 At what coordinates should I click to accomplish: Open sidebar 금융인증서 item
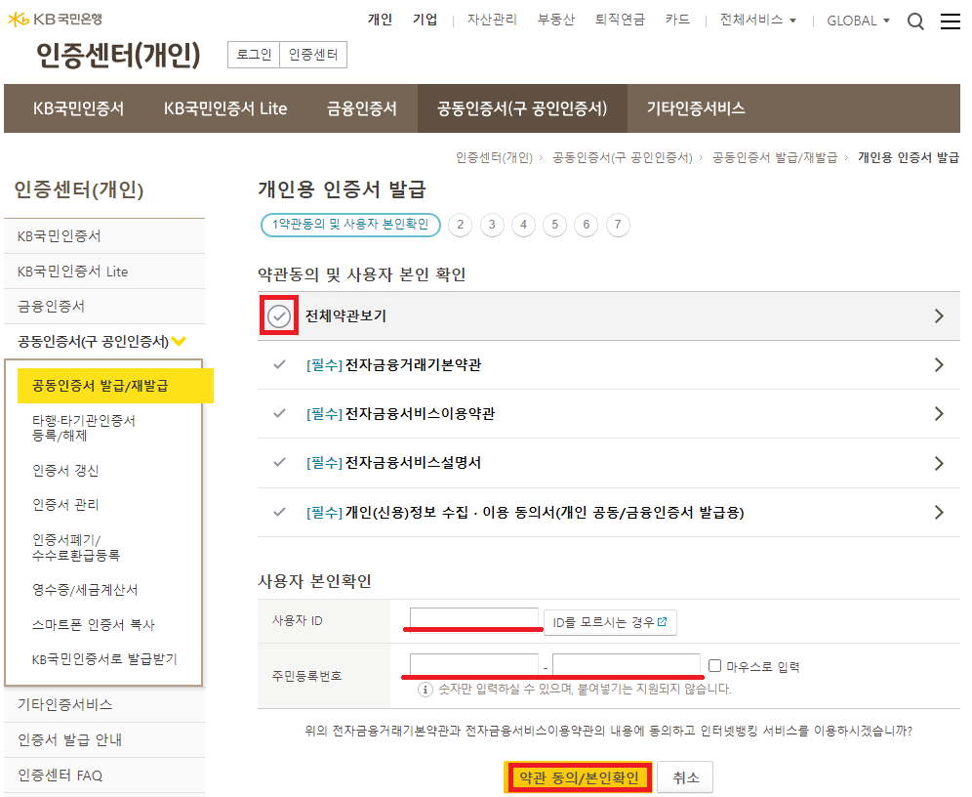click(x=104, y=307)
